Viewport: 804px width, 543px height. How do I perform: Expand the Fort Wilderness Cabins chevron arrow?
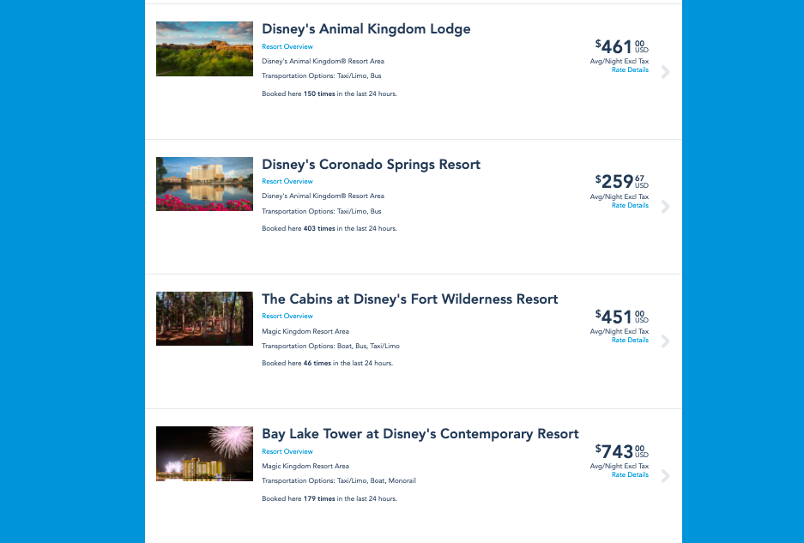click(665, 341)
